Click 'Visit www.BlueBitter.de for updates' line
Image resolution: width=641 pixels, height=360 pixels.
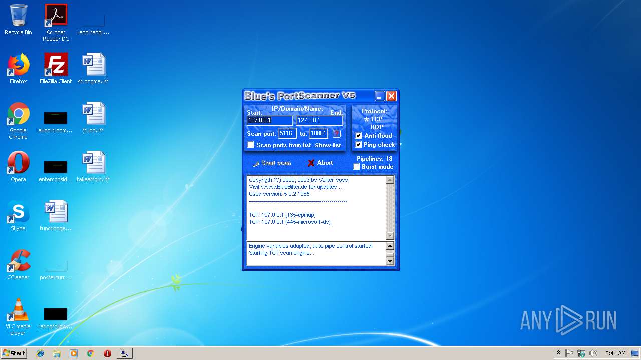tap(295, 187)
